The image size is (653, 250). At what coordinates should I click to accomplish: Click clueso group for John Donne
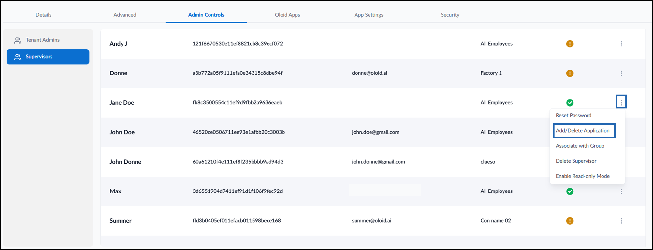click(x=487, y=162)
